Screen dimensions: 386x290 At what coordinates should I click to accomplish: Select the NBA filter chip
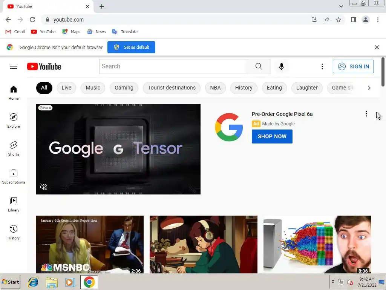click(215, 88)
